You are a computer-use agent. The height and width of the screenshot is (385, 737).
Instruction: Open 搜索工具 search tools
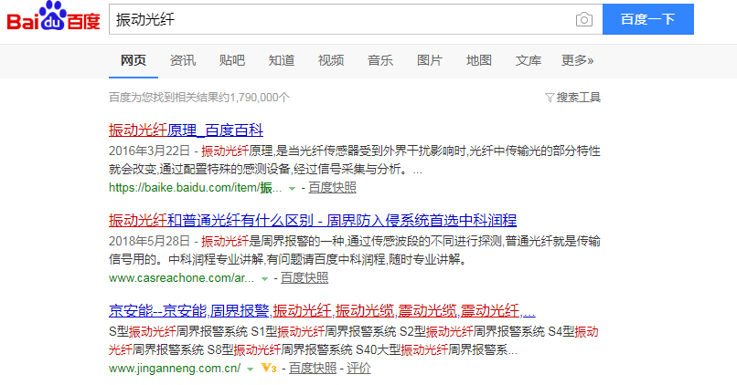[x=578, y=98]
